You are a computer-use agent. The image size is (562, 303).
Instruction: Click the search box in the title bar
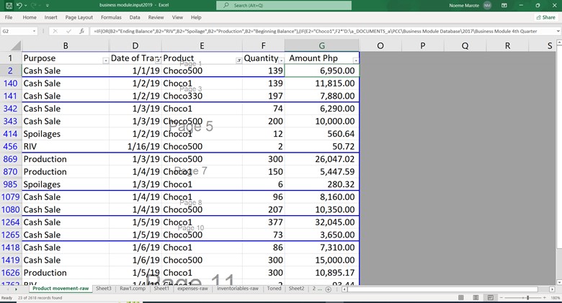[283, 5]
